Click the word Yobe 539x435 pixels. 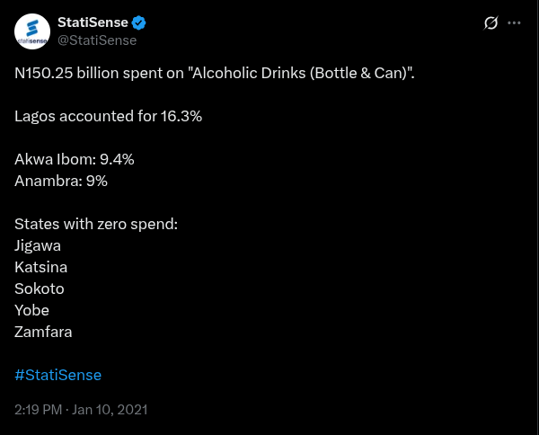pos(32,310)
